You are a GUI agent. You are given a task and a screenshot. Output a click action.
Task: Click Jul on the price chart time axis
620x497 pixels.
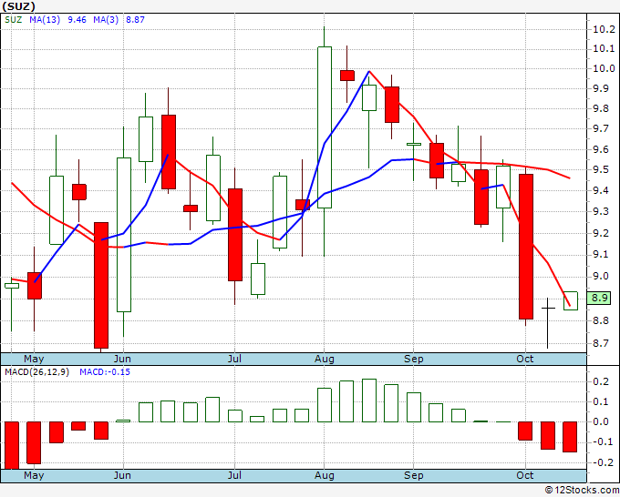(x=234, y=359)
